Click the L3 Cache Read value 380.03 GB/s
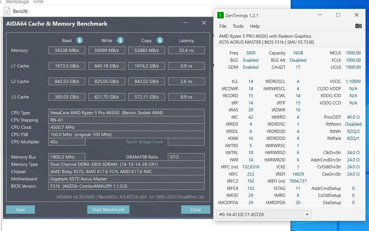The height and width of the screenshot is (231, 369). (x=67, y=97)
